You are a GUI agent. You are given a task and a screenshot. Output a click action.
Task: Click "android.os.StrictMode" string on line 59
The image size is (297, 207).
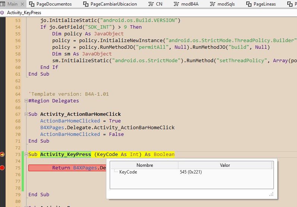146,60
